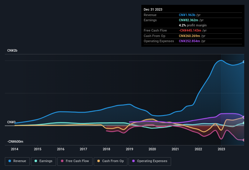
Task: Click the blue dot in Revenue legend
Action: point(10,161)
